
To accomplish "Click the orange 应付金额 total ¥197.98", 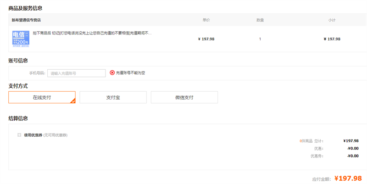I will coord(348,178).
